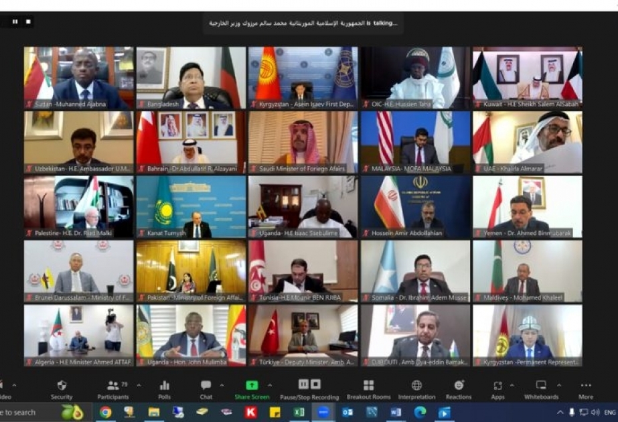Select the DJIBOUTI Amb. Dya-eddin Bamak tile

tap(415, 335)
